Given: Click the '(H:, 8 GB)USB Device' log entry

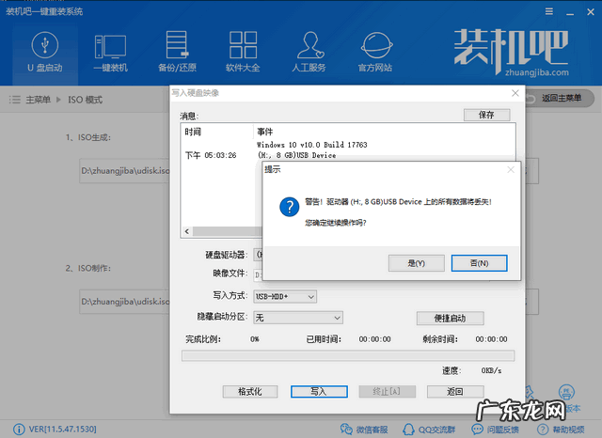Looking at the screenshot, I should [297, 155].
